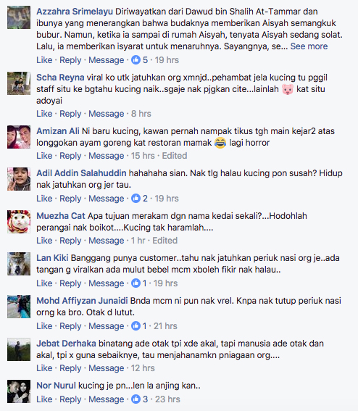Screen dimensions: 358x411
Task: Click the like reaction icon on Lan Kiki's comment
Action: (136, 283)
